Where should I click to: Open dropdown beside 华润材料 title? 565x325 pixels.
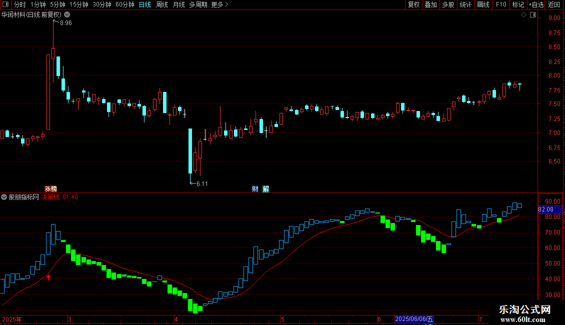[x=67, y=14]
